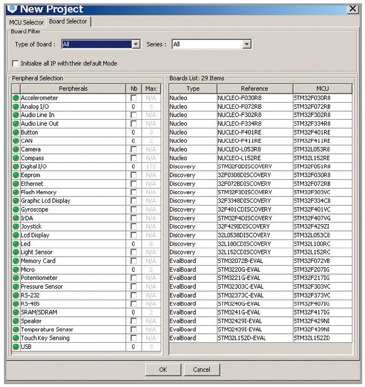The width and height of the screenshot is (365, 387).
Task: Close the New Project dialog
Action: (x=353, y=9)
